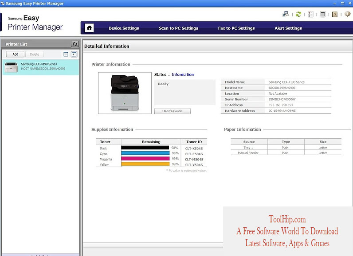Click toner ID CLT-K504S
This screenshot has height=256, width=353.
(194, 149)
